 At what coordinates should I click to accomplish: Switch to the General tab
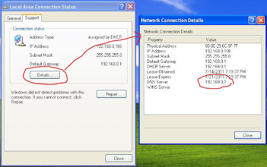point(14,18)
